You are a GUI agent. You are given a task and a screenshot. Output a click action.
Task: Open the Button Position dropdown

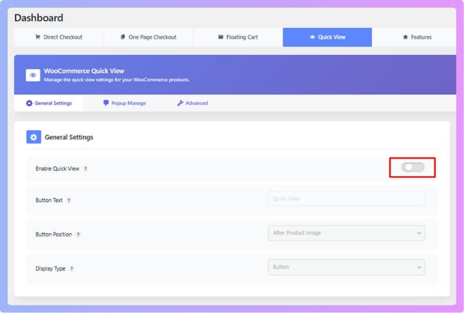[346, 233]
